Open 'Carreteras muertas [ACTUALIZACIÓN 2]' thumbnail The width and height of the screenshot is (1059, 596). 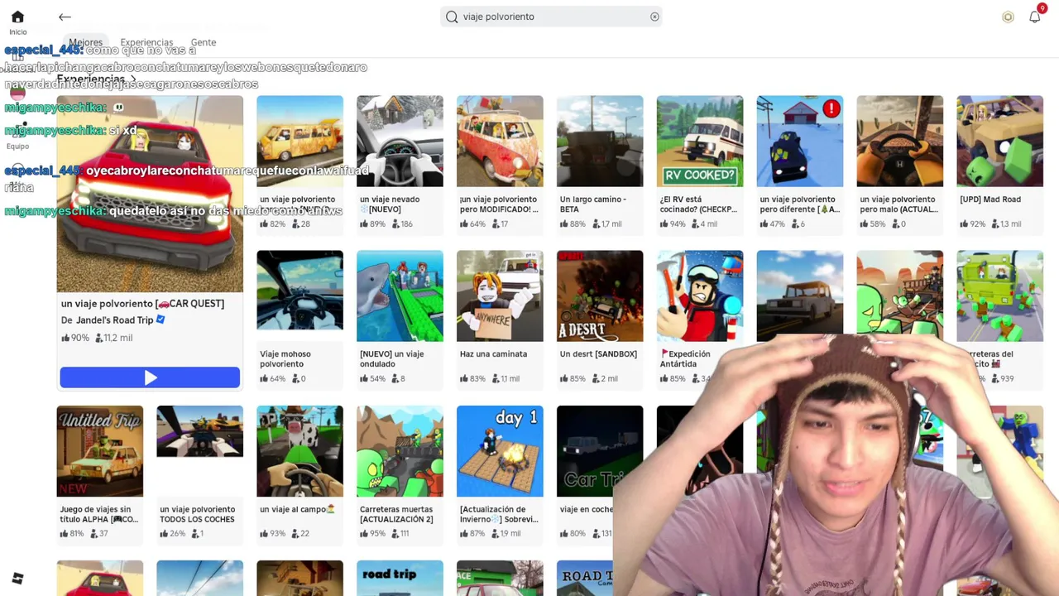coord(400,451)
